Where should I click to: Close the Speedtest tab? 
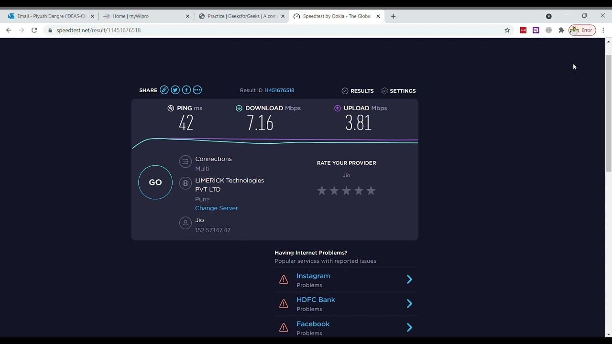[x=378, y=16]
